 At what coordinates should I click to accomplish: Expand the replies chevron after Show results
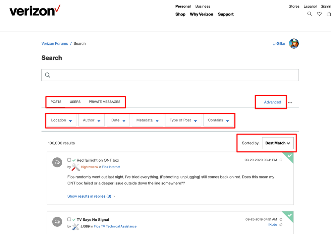click(x=114, y=197)
